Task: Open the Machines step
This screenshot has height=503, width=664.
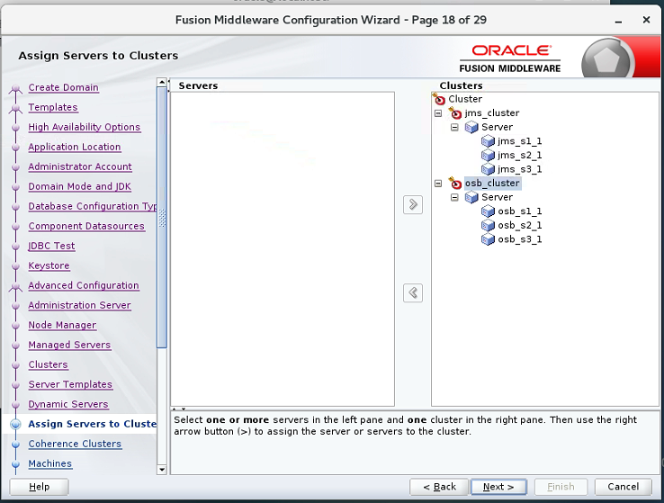Action: [50, 463]
